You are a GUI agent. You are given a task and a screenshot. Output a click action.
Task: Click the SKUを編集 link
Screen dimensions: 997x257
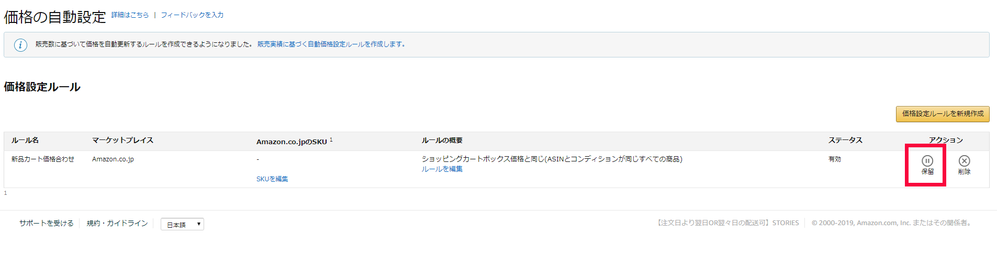(x=272, y=179)
